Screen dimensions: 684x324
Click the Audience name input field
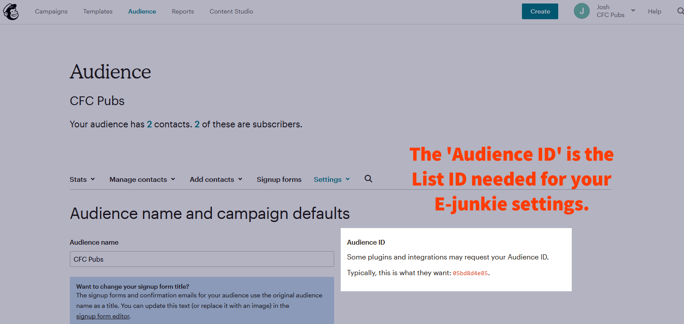[202, 259]
